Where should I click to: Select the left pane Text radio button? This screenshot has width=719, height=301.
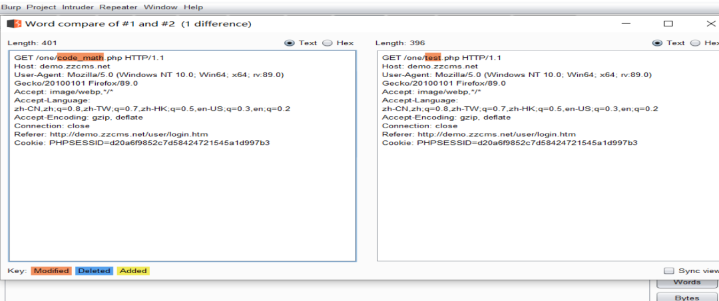(x=289, y=43)
